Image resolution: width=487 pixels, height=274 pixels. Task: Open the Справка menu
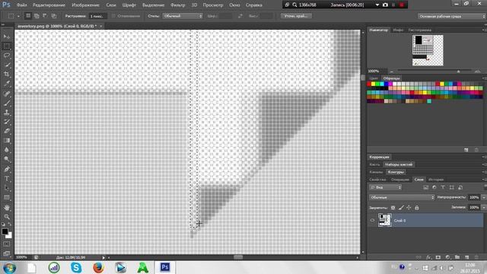tap(253, 5)
